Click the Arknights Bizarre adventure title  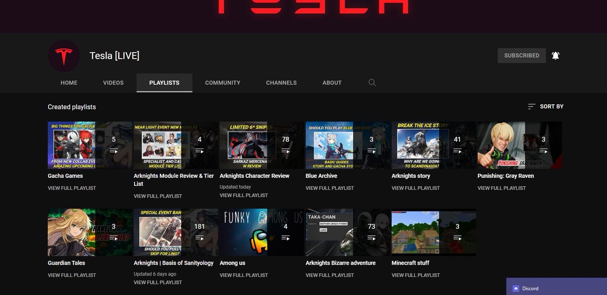click(340, 263)
